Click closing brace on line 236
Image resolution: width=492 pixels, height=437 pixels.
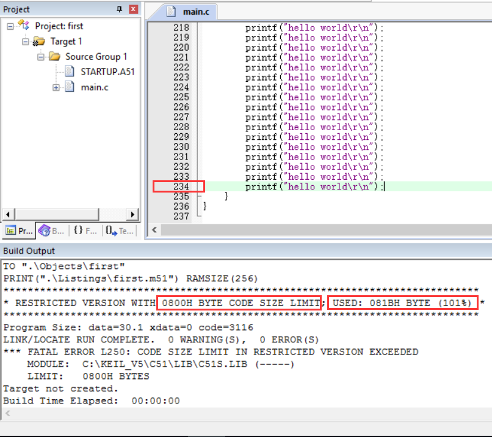click(205, 206)
